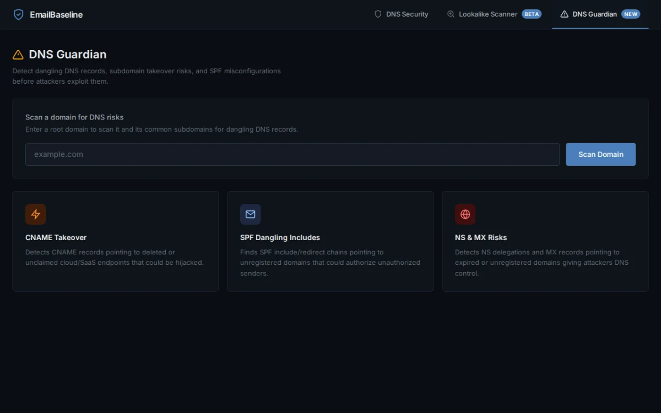Viewport: 661px width, 413px height.
Task: Select the CNAME Takeover card title
Action: 56,237
